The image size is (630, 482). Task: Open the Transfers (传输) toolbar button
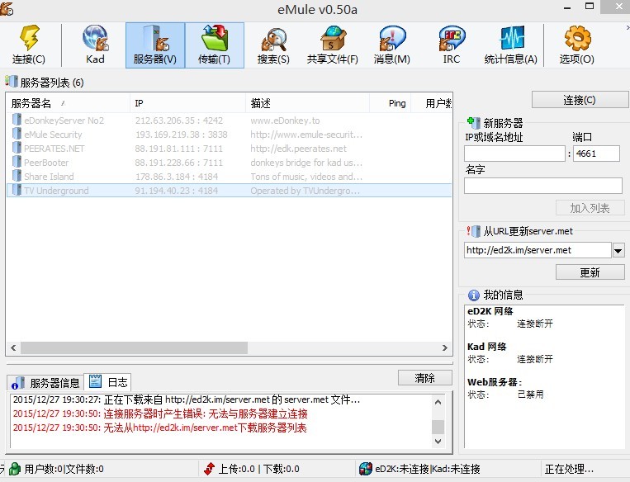[x=215, y=45]
